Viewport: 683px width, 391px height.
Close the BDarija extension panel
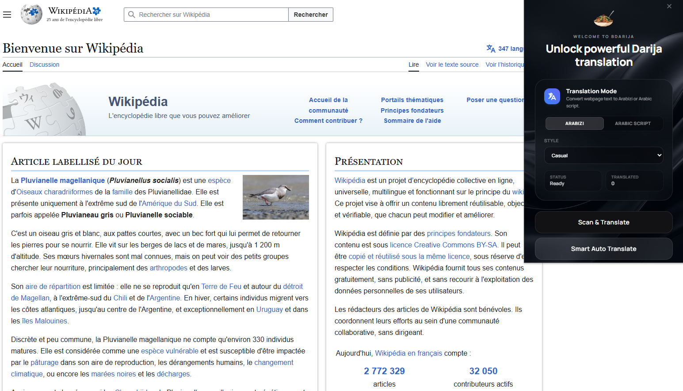[x=669, y=6]
